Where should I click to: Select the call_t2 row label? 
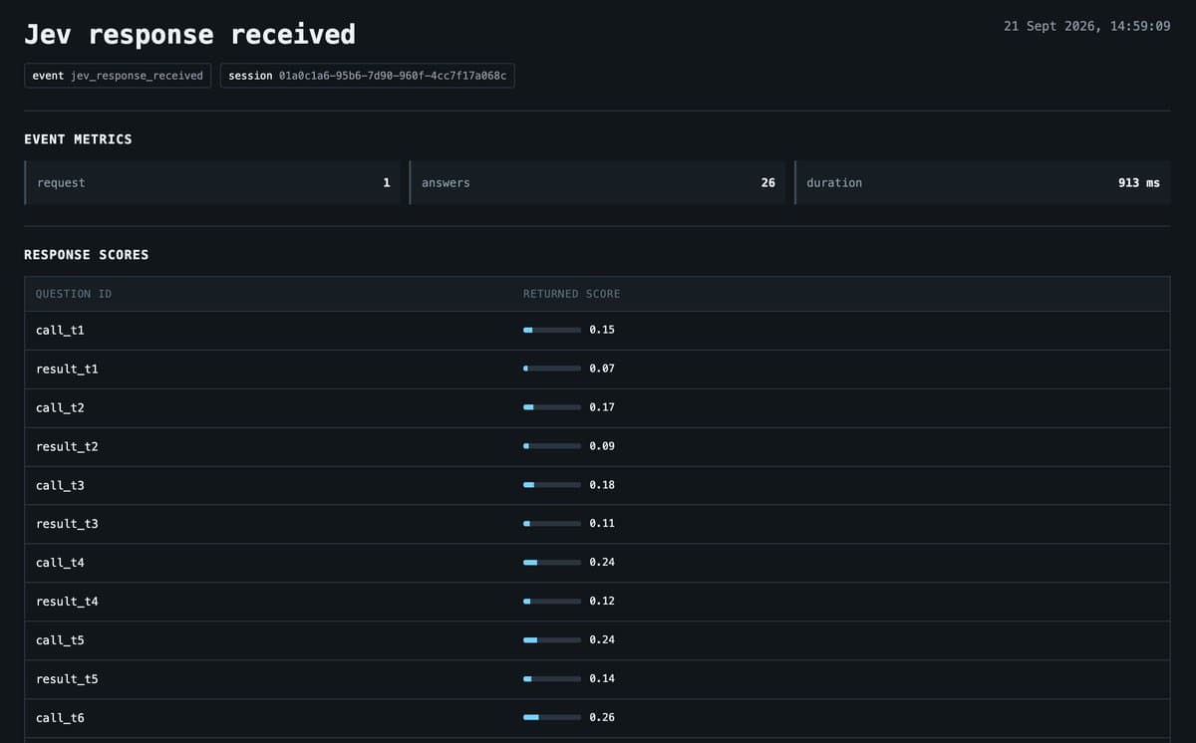(60, 407)
